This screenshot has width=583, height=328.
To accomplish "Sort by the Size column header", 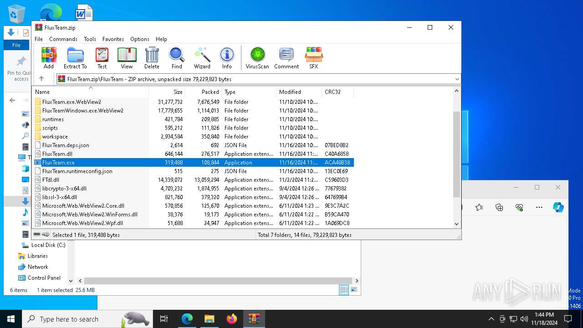I will point(167,92).
